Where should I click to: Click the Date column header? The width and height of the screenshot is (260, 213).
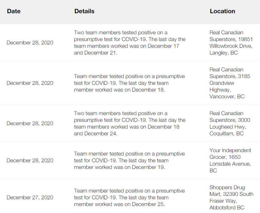pos(14,11)
